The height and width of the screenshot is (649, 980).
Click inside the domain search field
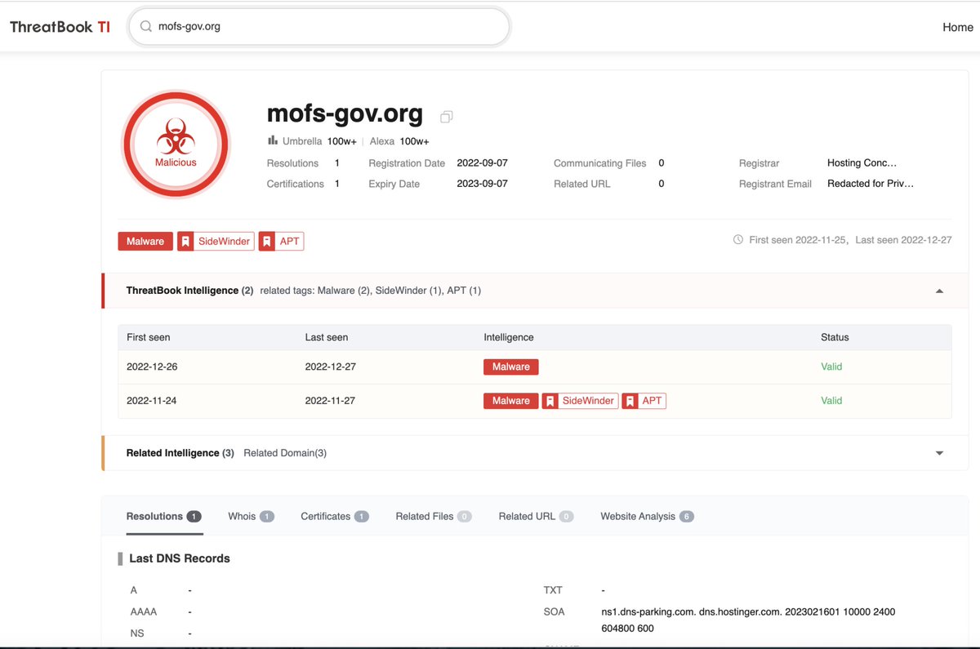318,25
